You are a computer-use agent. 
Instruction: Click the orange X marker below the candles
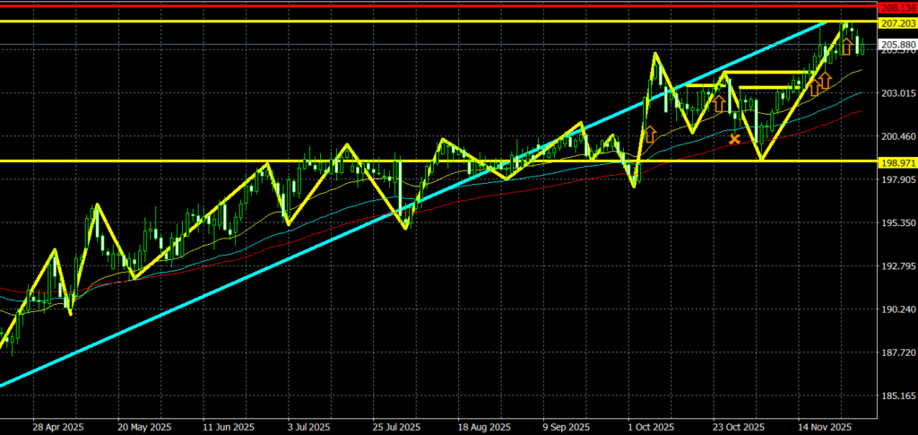(x=735, y=139)
